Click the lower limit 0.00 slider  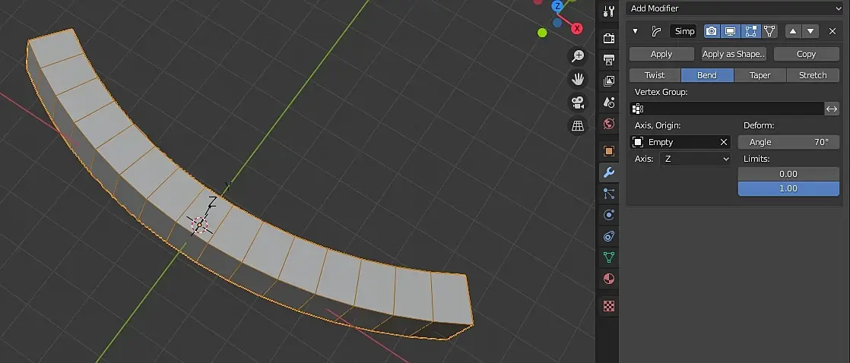click(x=788, y=174)
